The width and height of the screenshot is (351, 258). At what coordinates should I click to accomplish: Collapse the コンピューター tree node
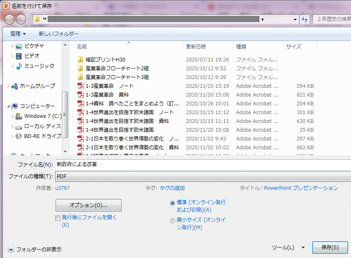8,106
